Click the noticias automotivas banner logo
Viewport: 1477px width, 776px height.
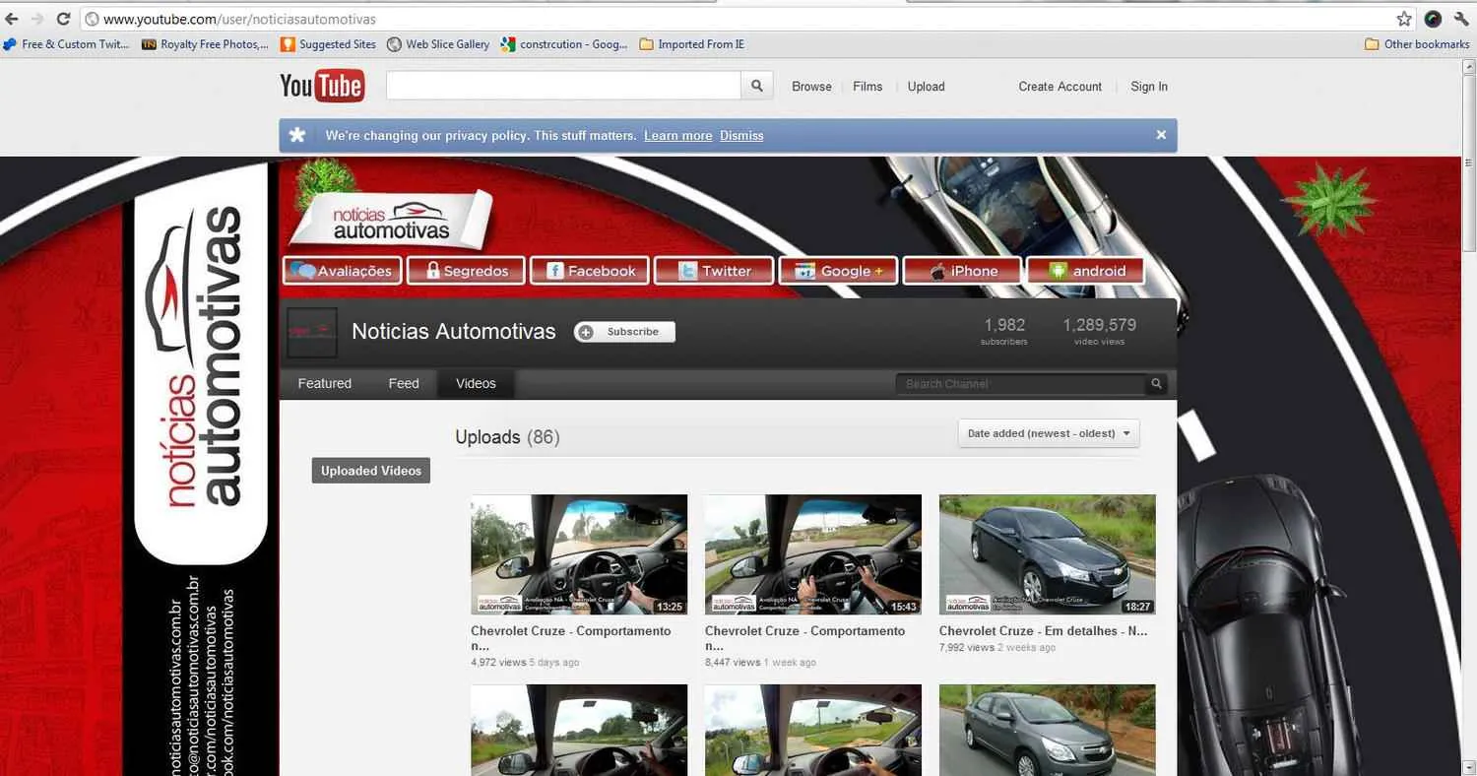click(x=391, y=223)
